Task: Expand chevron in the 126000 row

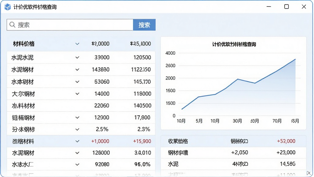Action: [77, 153]
